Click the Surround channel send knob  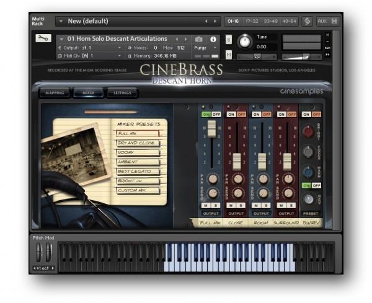tap(288, 193)
